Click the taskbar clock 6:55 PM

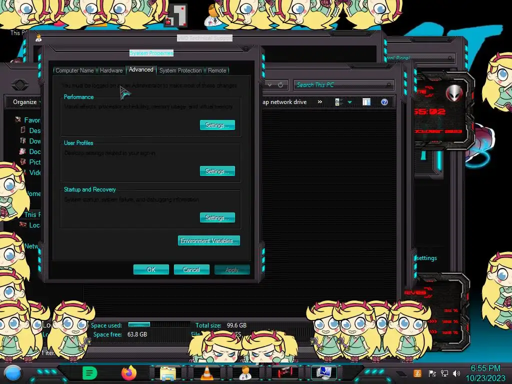[485, 368]
